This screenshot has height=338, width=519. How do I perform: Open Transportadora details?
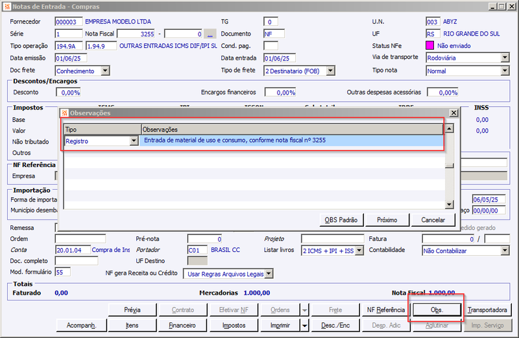coord(487,310)
